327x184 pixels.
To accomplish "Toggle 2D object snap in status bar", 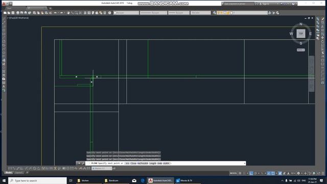I will pos(273,173).
